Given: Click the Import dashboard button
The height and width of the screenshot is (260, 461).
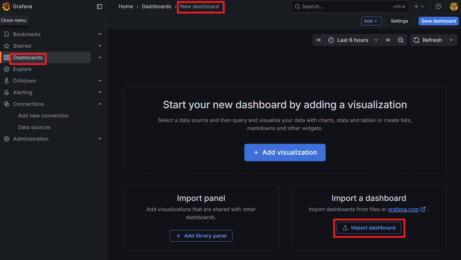Looking at the screenshot, I should (369, 228).
